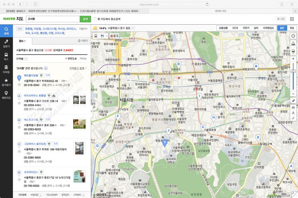
Task: Open 게스트고시텔 result photo thumbnail
Action: coord(80,124)
